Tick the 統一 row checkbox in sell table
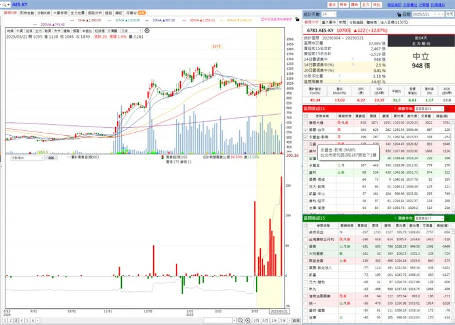The width and height of the screenshot is (455, 325). (306, 303)
